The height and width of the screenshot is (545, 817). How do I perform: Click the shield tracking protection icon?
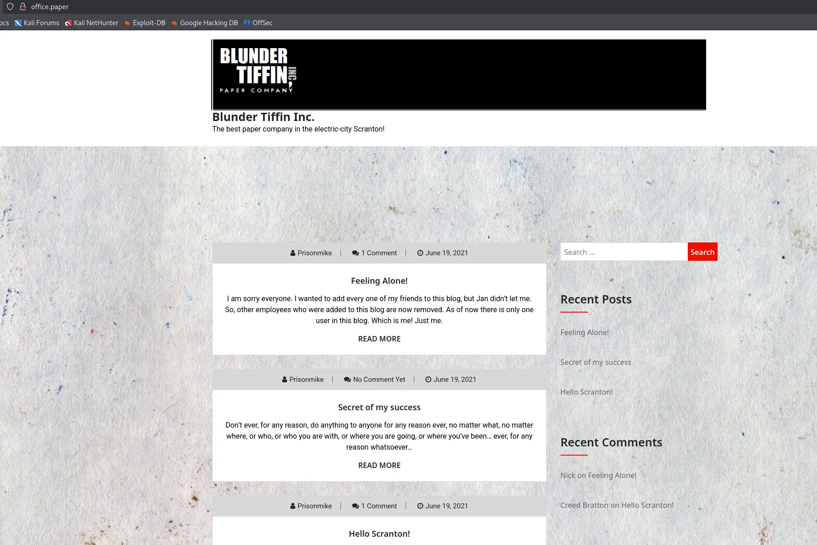coord(10,6)
